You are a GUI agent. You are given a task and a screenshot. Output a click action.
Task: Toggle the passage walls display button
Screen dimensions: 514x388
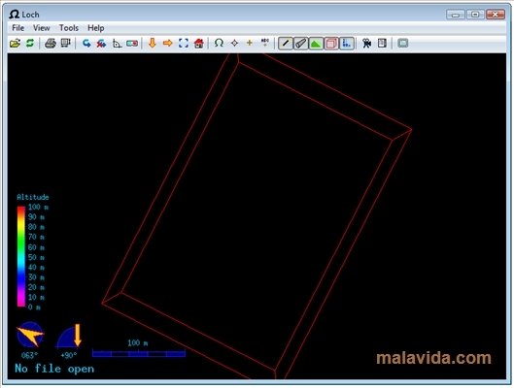click(300, 44)
